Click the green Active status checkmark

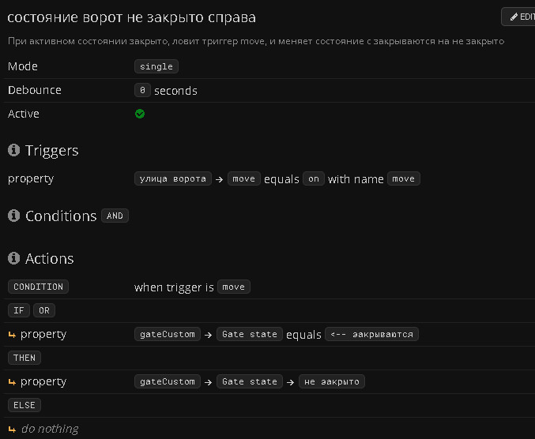pyautogui.click(x=140, y=114)
